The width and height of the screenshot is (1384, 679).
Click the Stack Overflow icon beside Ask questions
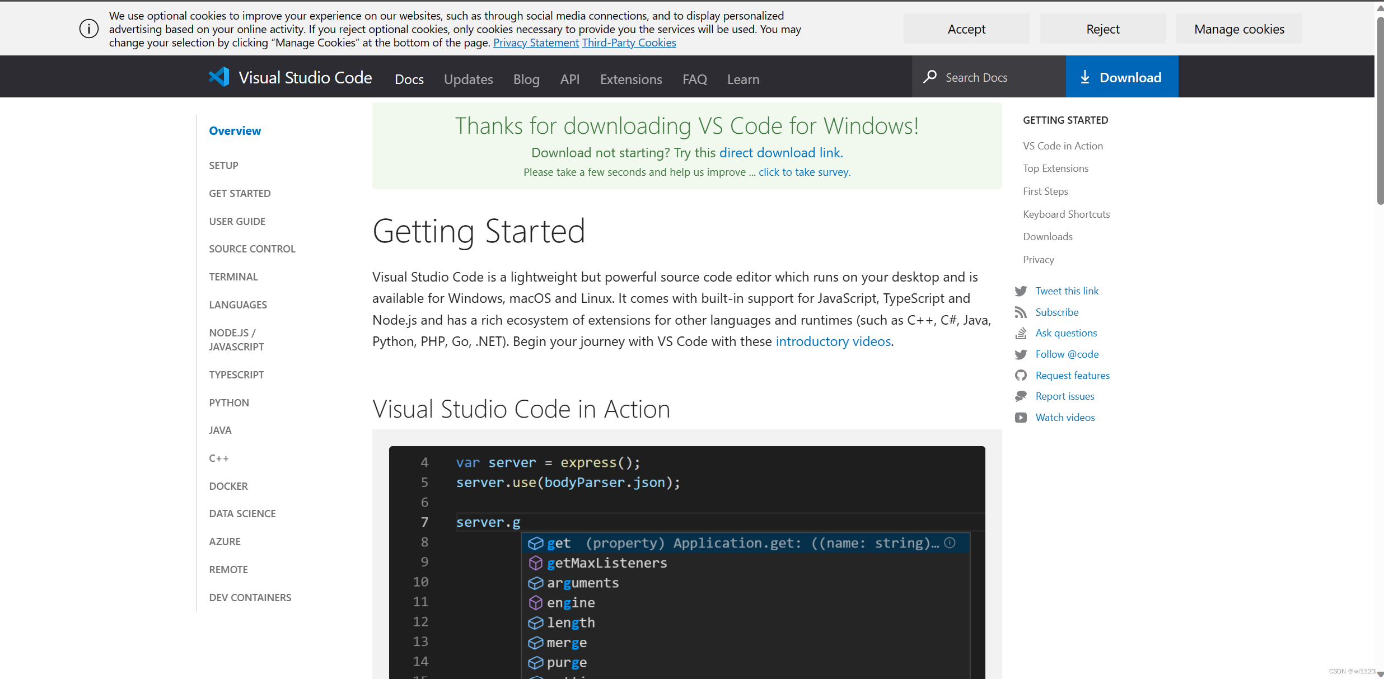(x=1021, y=334)
